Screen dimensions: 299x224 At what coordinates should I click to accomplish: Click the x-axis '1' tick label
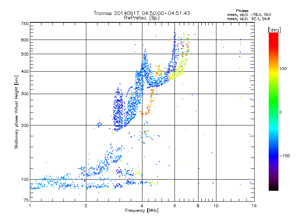coord(30,206)
